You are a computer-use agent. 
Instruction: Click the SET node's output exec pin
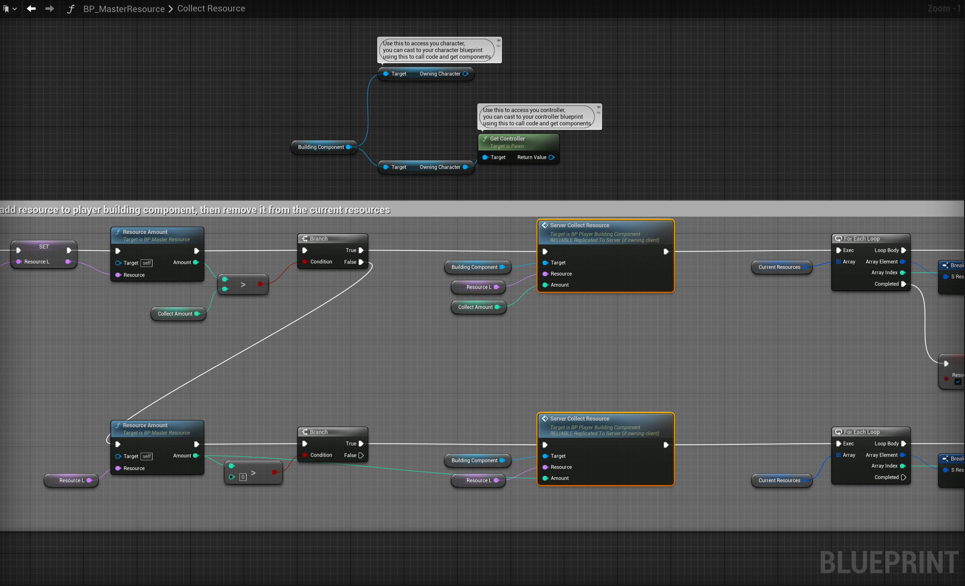(x=69, y=250)
